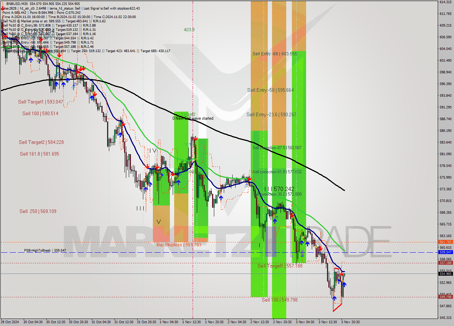Click the 'V' wave label above Buy Stoploss

pyautogui.click(x=159, y=222)
